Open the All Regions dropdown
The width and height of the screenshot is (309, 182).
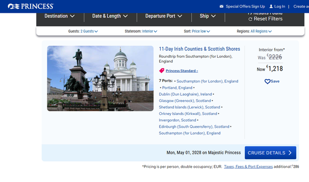[x=261, y=31]
